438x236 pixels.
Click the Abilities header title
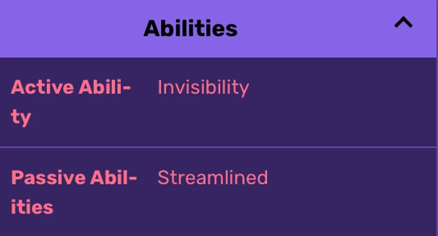point(190,28)
